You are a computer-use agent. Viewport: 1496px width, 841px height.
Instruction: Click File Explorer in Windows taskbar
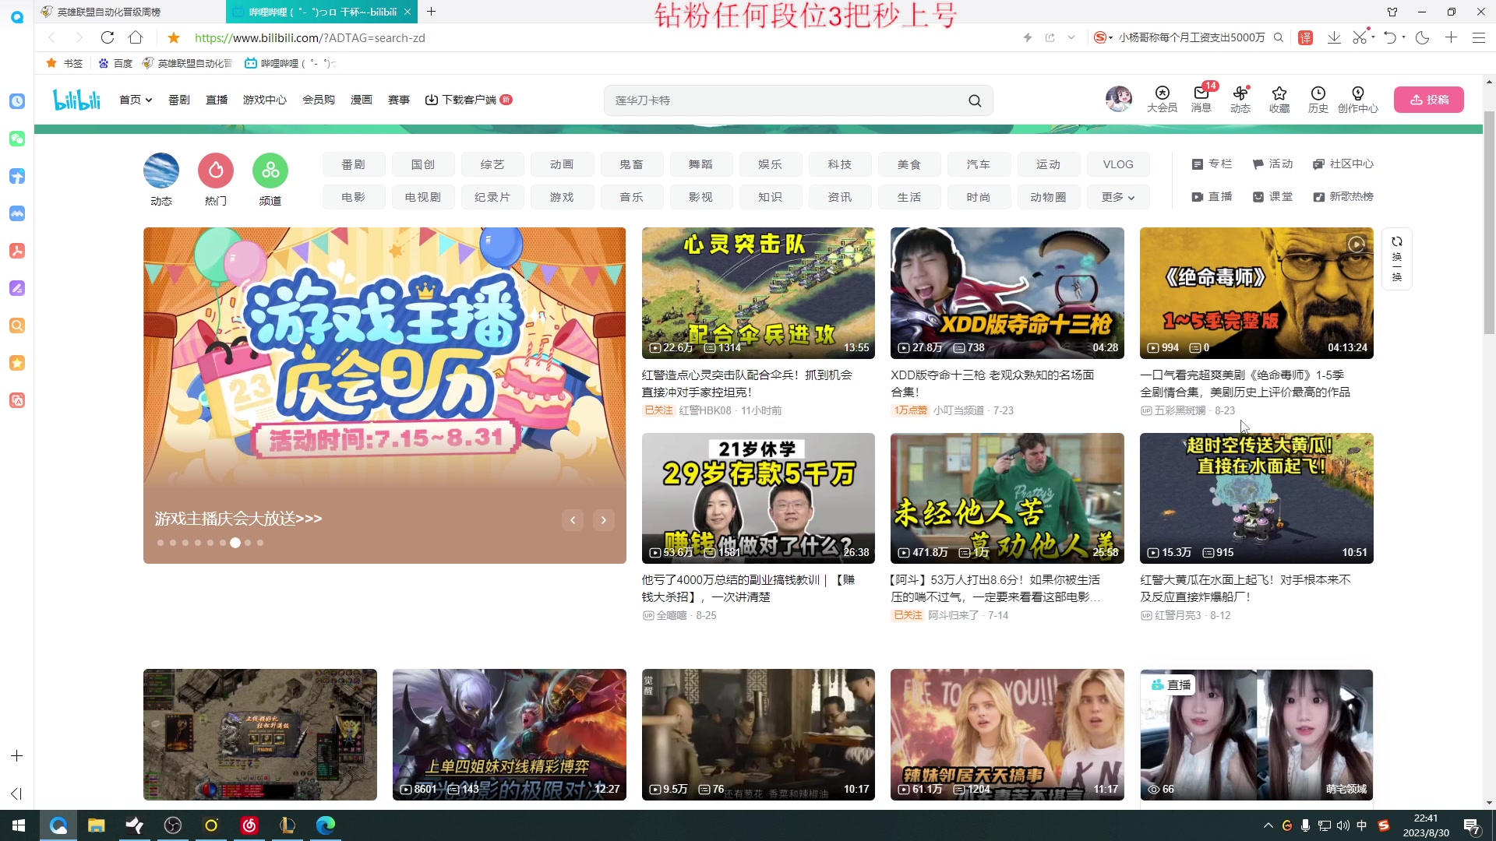[x=97, y=825]
